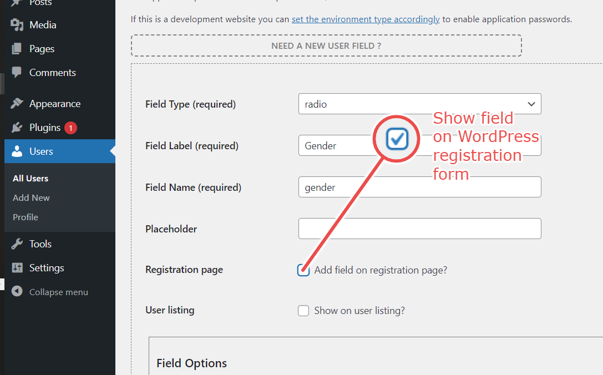The width and height of the screenshot is (603, 375).
Task: Open Plugins via the plug icon
Action: (17, 127)
